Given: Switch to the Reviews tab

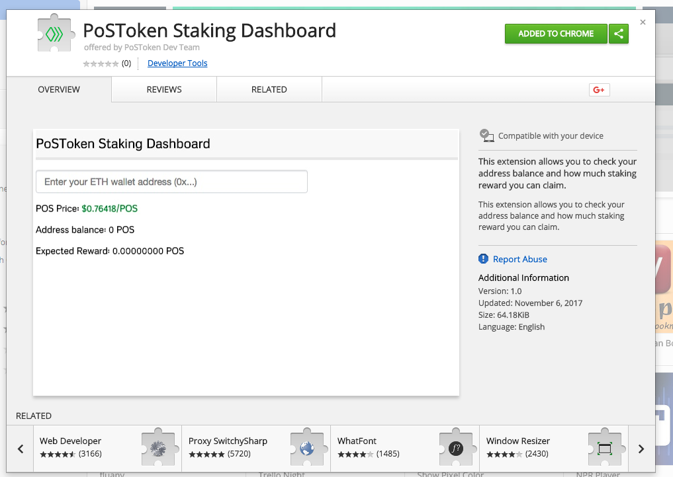Looking at the screenshot, I should [164, 90].
